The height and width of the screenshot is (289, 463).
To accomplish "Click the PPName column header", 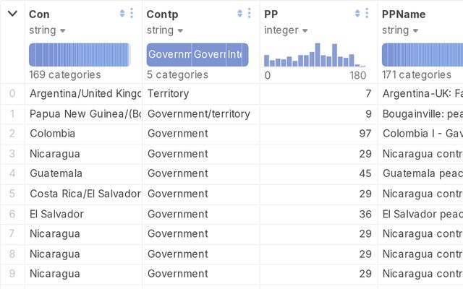I will coord(404,14).
